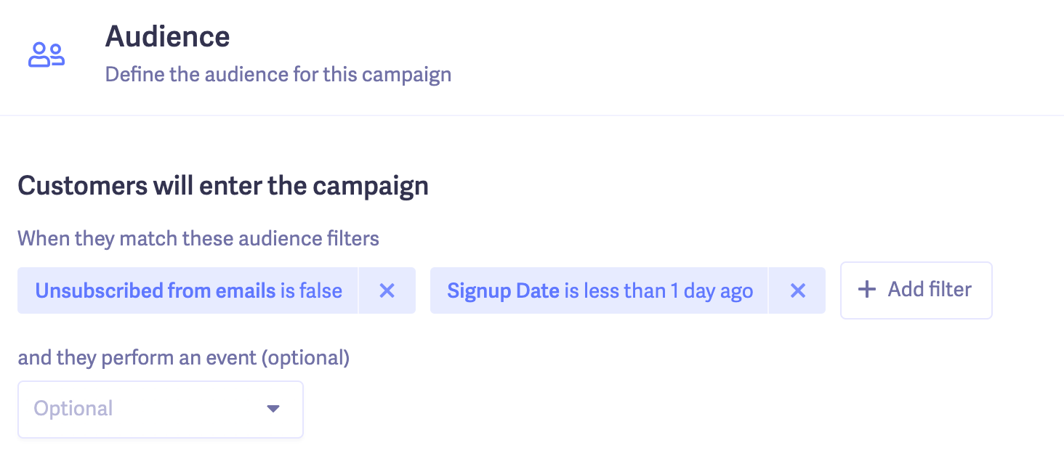Screen dimensions: 1064x472
Task: Click the Add filter button label
Action: (930, 290)
